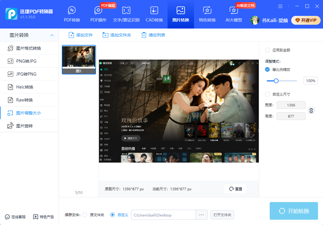This screenshot has height=225, width=323.
Task: Select PNG转JPG in sidebar
Action: click(29, 61)
